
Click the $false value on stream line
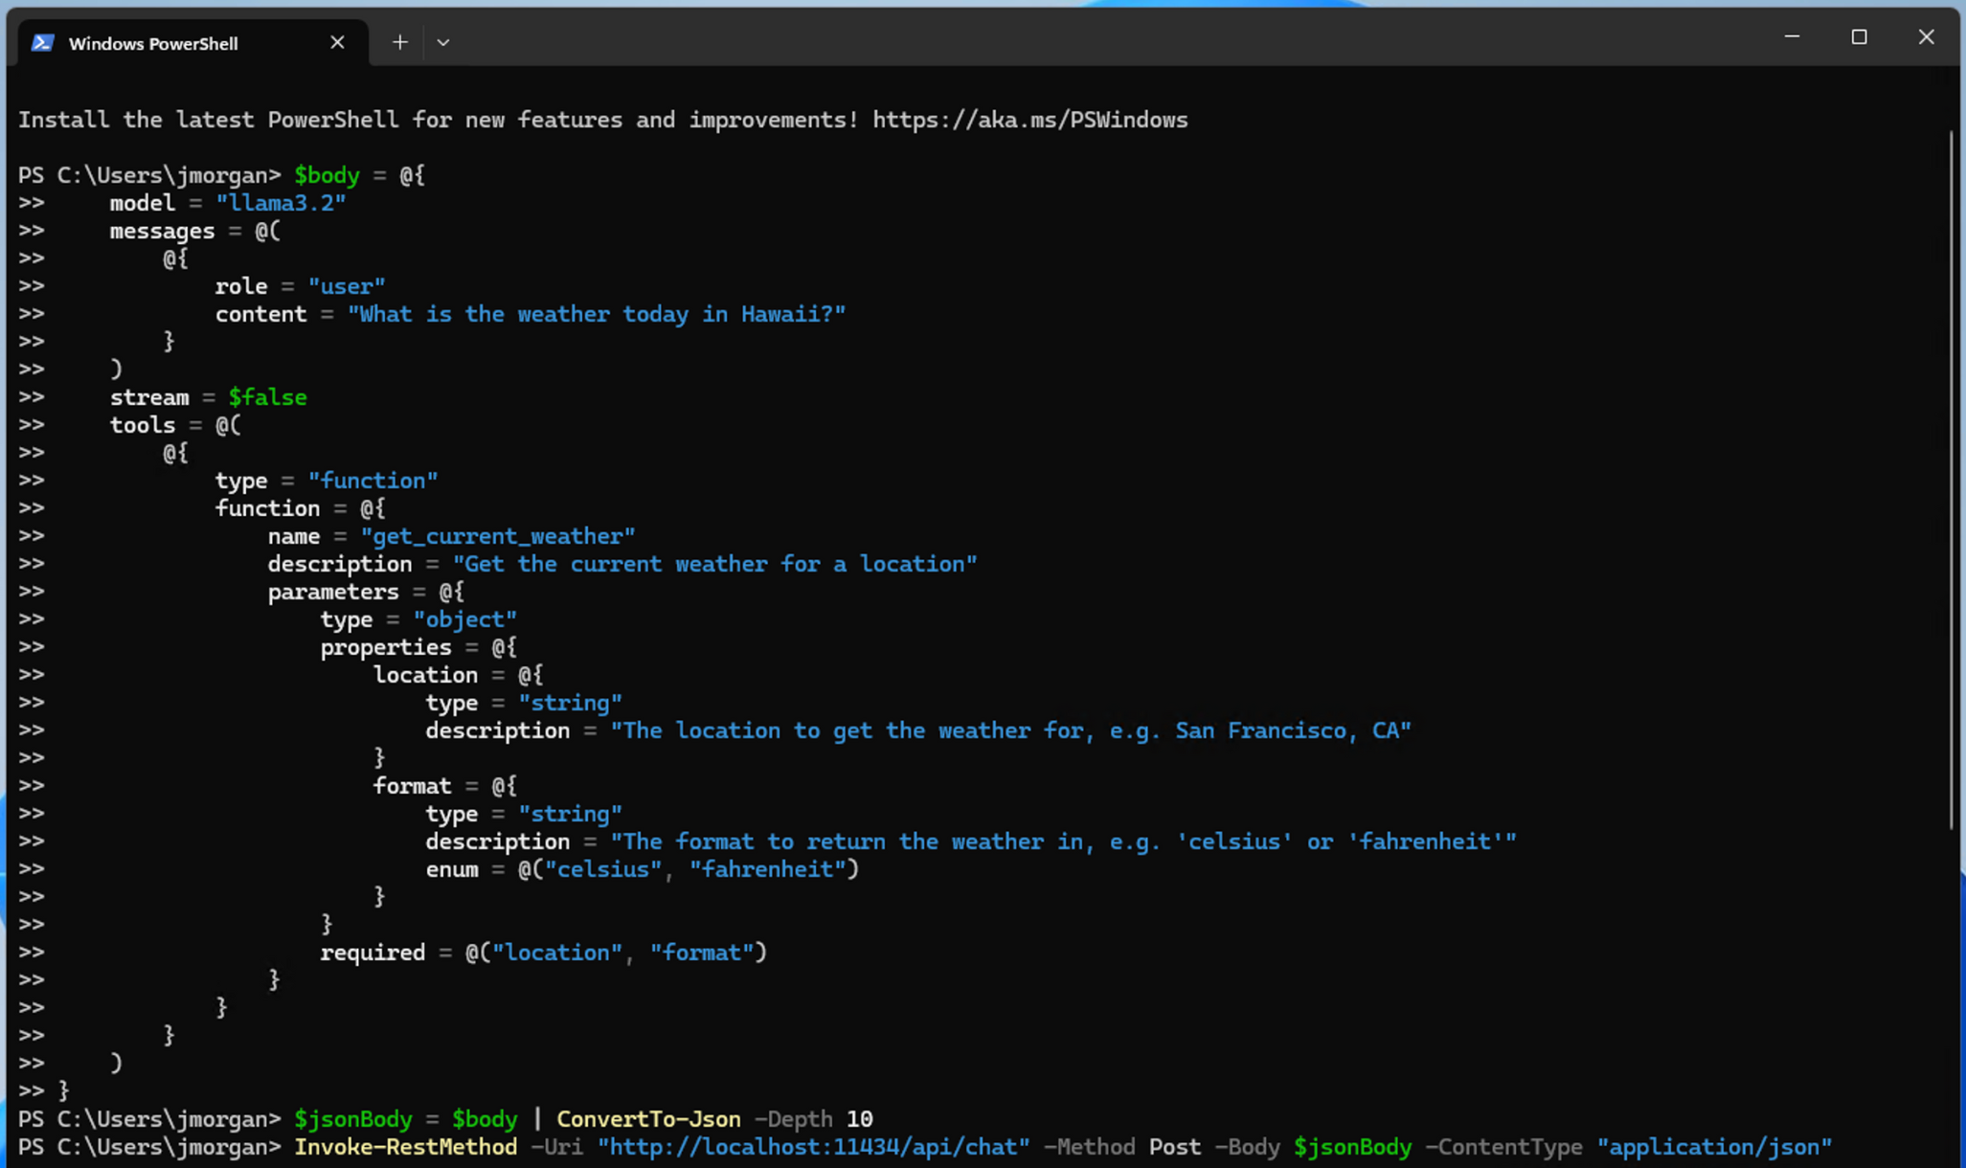[267, 396]
